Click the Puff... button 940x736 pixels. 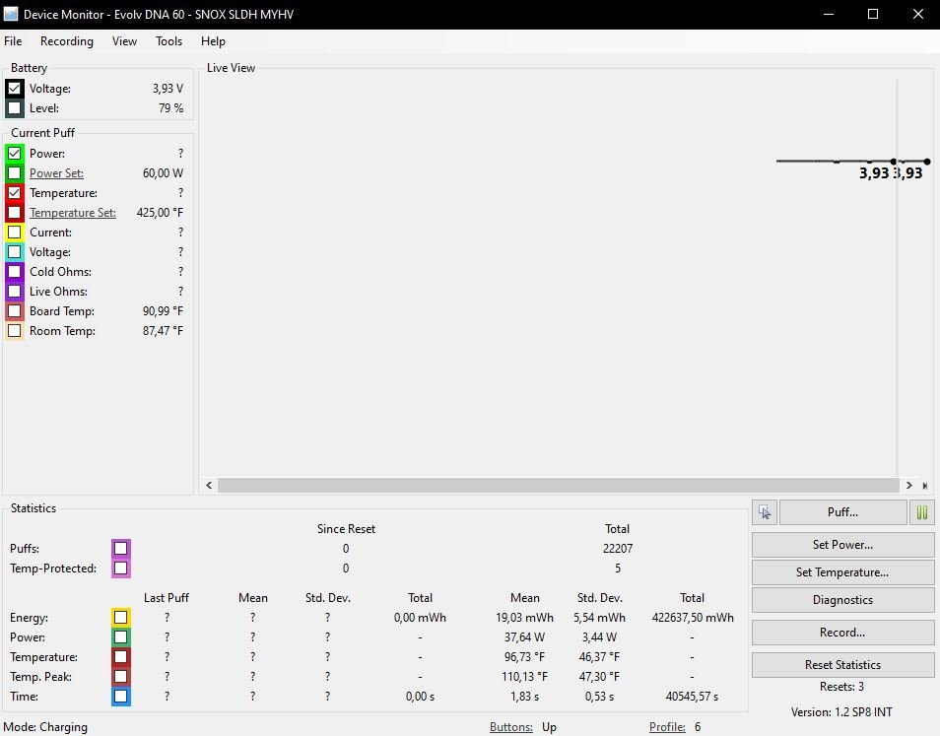pyautogui.click(x=842, y=511)
